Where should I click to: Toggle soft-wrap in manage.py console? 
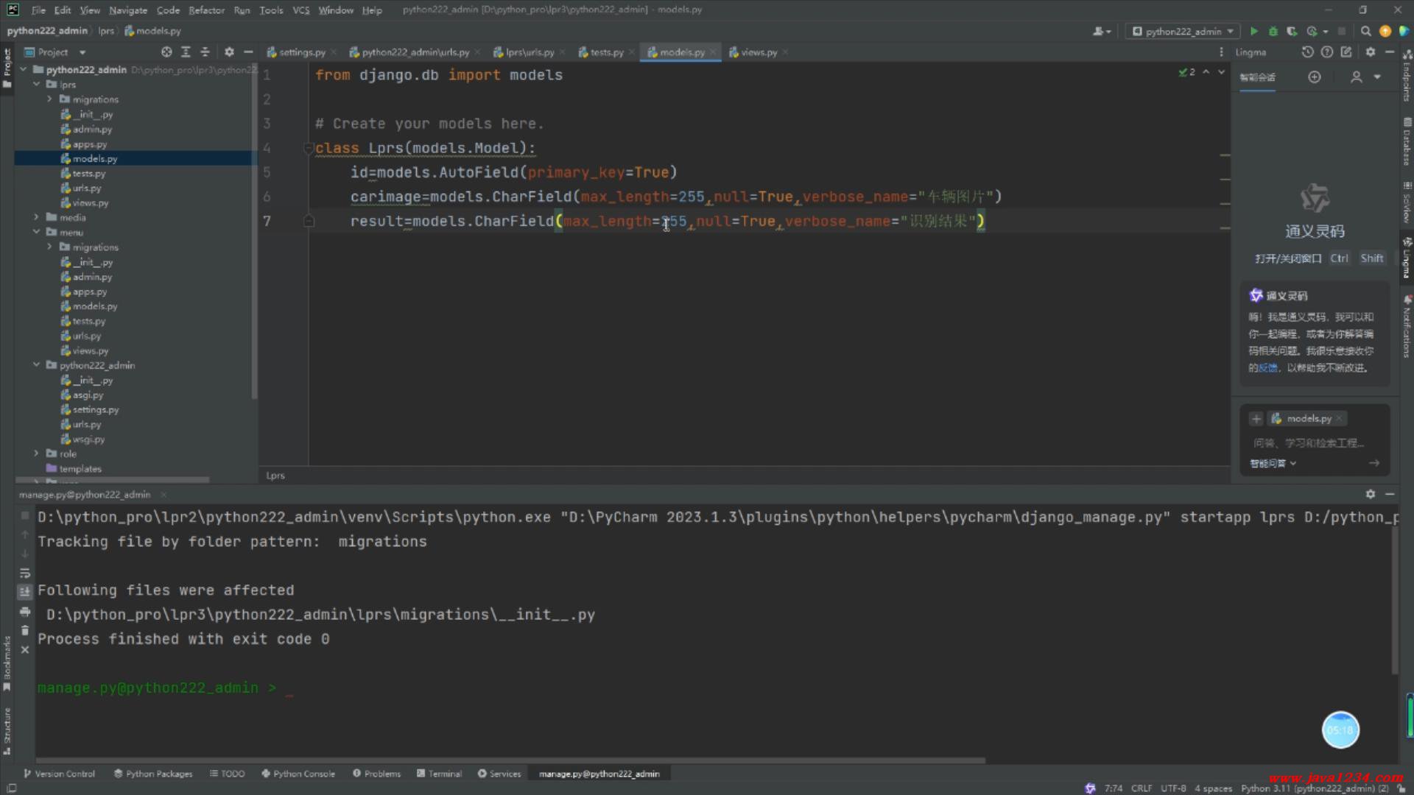point(25,573)
